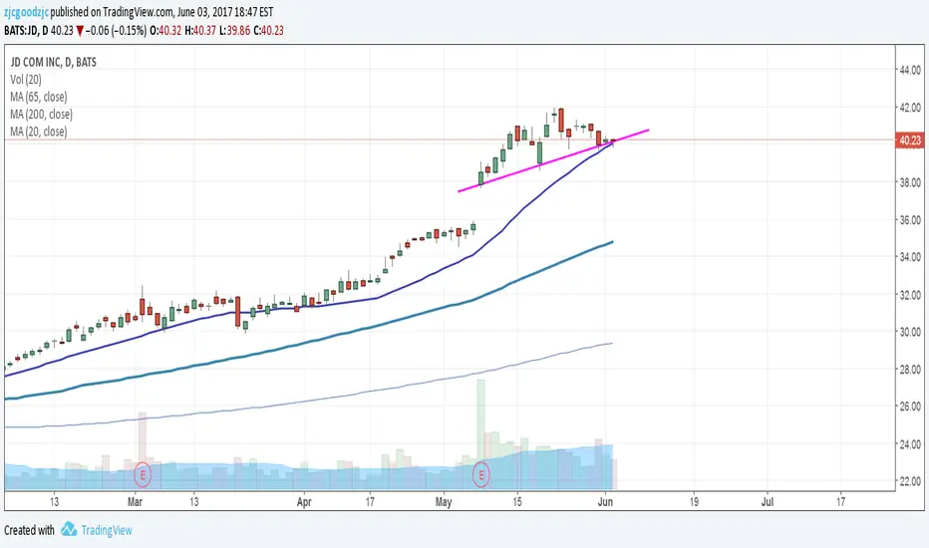Select the Vol (20) indicator label

pyautogui.click(x=26, y=80)
